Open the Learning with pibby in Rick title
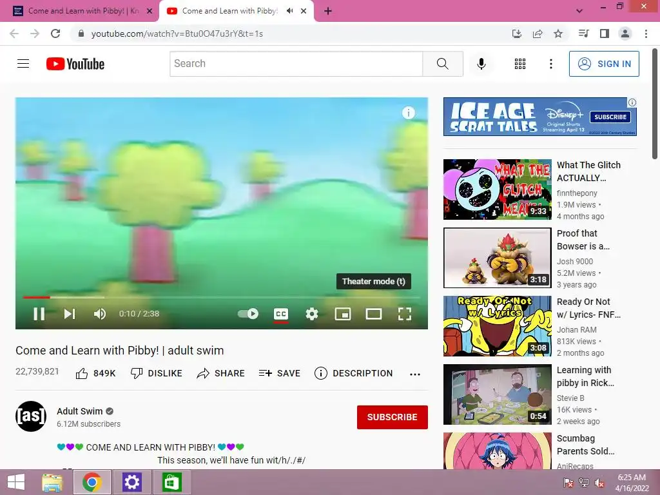This screenshot has width=660, height=495. (x=585, y=376)
